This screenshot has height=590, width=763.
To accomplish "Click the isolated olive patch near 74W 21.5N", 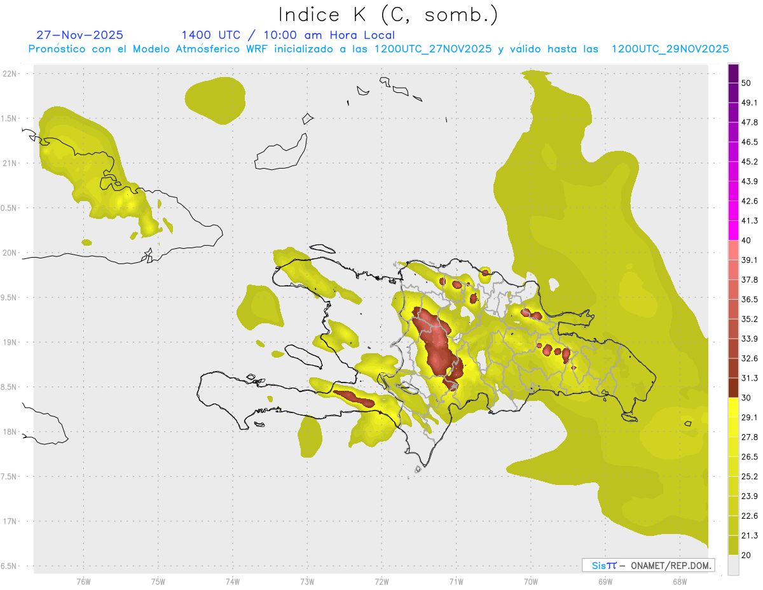I will coord(216,101).
